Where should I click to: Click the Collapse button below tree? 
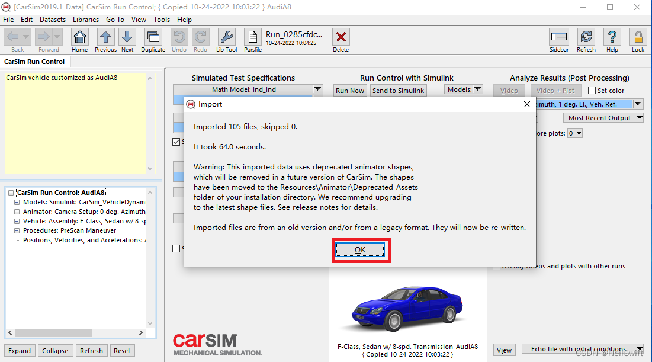pos(55,351)
